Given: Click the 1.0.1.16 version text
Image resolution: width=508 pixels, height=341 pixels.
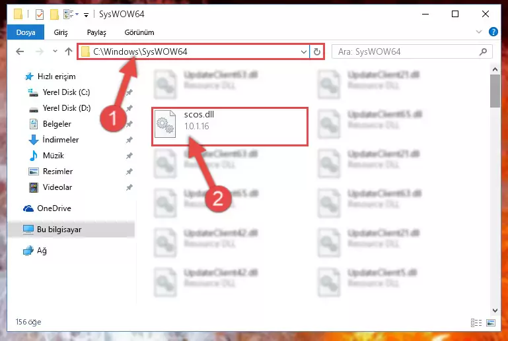Looking at the screenshot, I should (x=197, y=126).
